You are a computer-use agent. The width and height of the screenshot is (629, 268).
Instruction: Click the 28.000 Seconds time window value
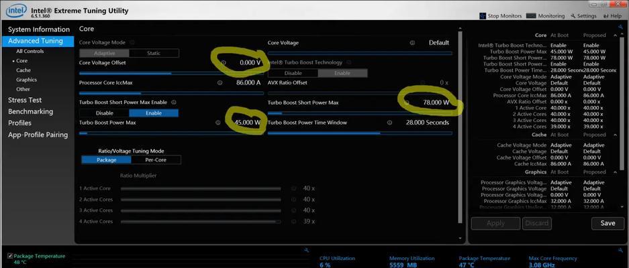coord(427,123)
